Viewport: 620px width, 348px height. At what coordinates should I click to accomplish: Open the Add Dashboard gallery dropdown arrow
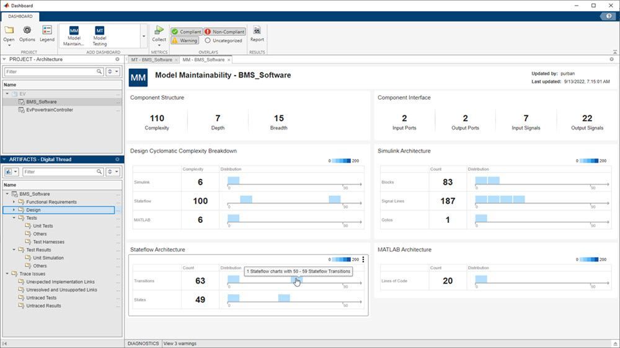pos(144,36)
